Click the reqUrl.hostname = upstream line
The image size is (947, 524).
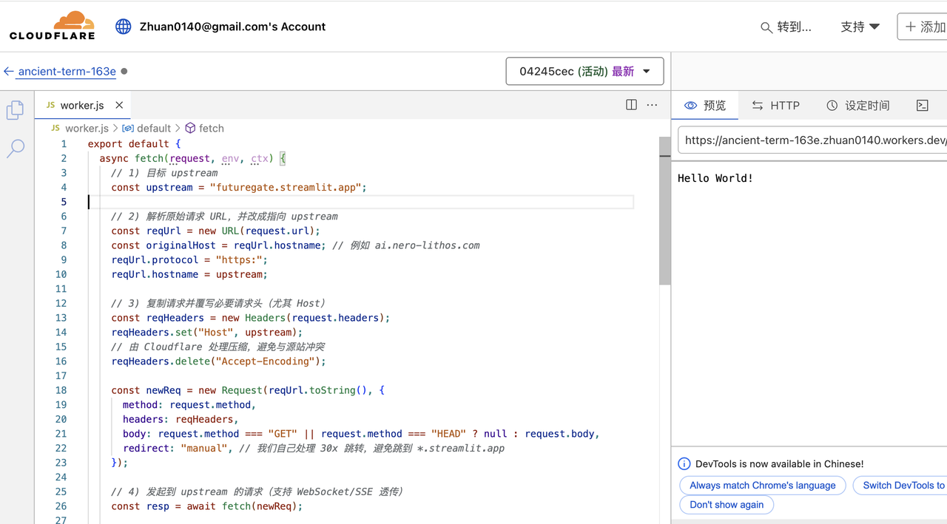(x=189, y=274)
